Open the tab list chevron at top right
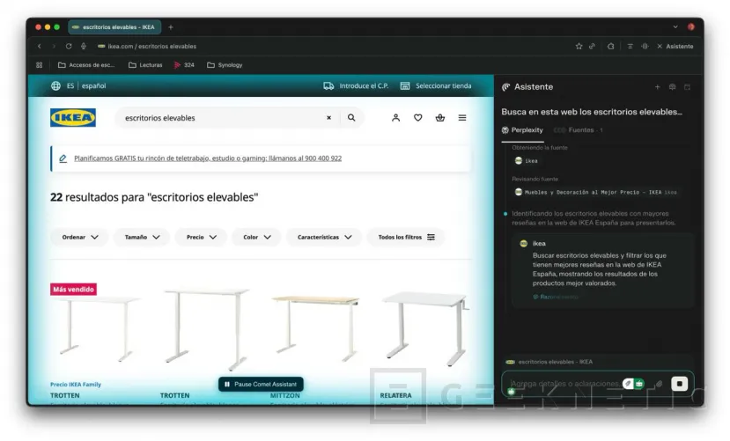 point(675,27)
